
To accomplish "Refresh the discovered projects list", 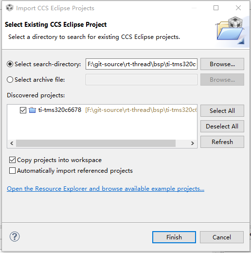I will (222, 142).
